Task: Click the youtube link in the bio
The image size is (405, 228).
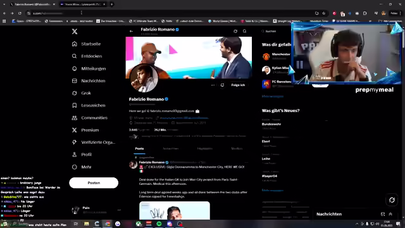Action: pos(184,118)
